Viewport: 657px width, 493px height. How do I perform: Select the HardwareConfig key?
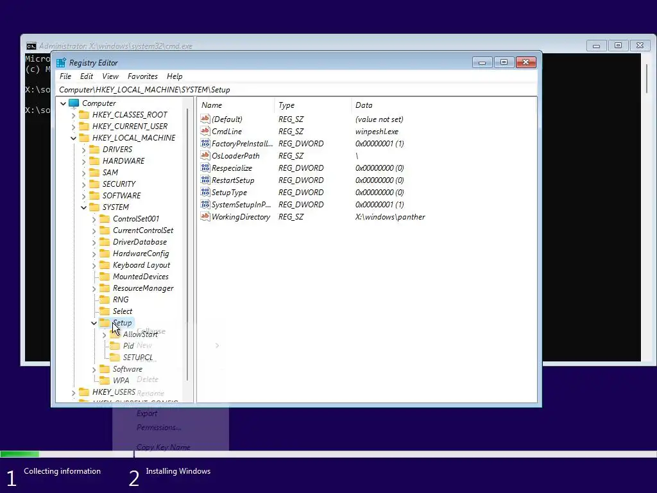(141, 254)
